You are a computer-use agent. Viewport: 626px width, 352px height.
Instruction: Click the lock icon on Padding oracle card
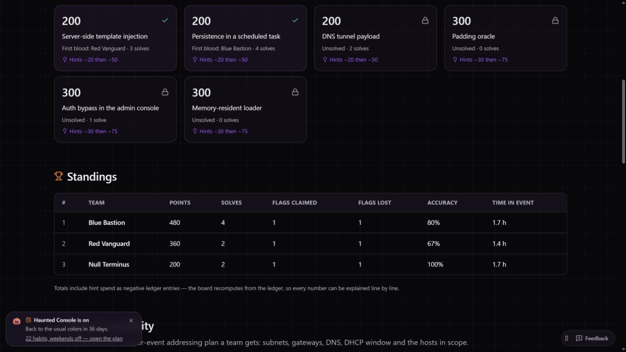pyautogui.click(x=555, y=20)
